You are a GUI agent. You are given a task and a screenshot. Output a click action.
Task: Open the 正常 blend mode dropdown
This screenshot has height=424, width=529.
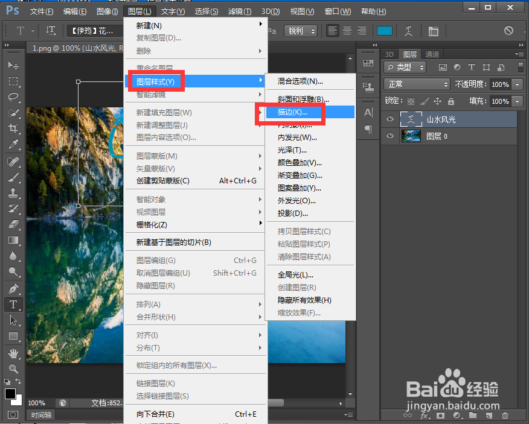tap(415, 84)
